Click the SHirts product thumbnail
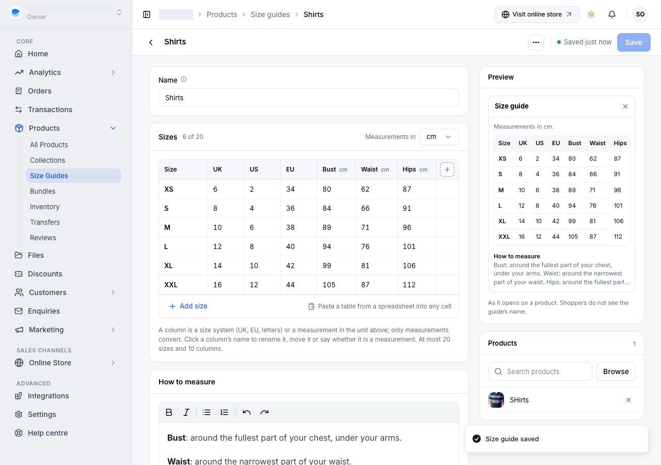 [496, 400]
